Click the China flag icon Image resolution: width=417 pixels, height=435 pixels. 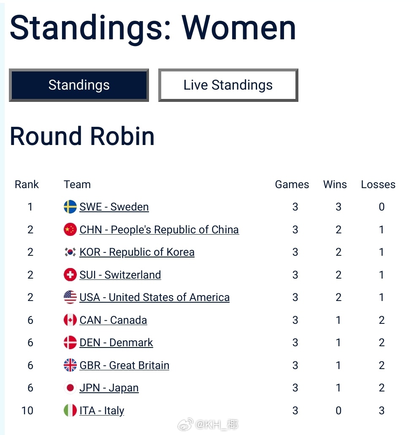[70, 230]
